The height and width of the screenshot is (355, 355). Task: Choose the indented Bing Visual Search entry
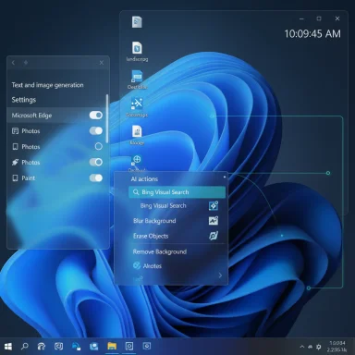click(x=163, y=205)
